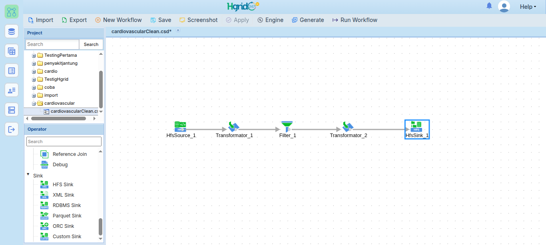The width and height of the screenshot is (546, 245).
Task: Open the Engine settings
Action: pyautogui.click(x=271, y=20)
